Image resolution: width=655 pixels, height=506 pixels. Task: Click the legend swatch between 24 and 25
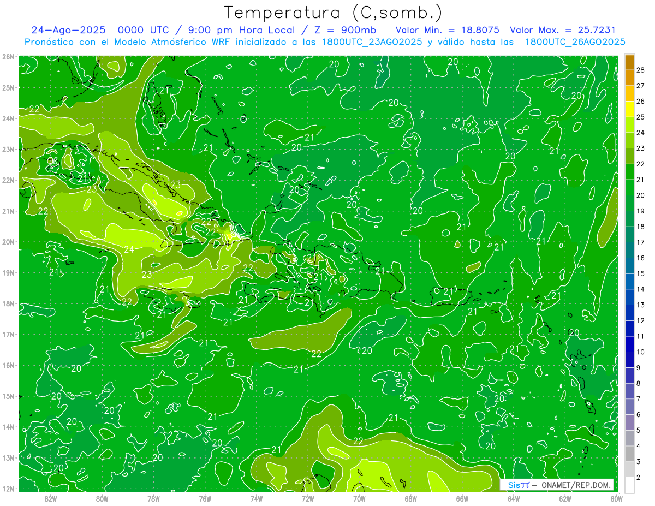629,124
